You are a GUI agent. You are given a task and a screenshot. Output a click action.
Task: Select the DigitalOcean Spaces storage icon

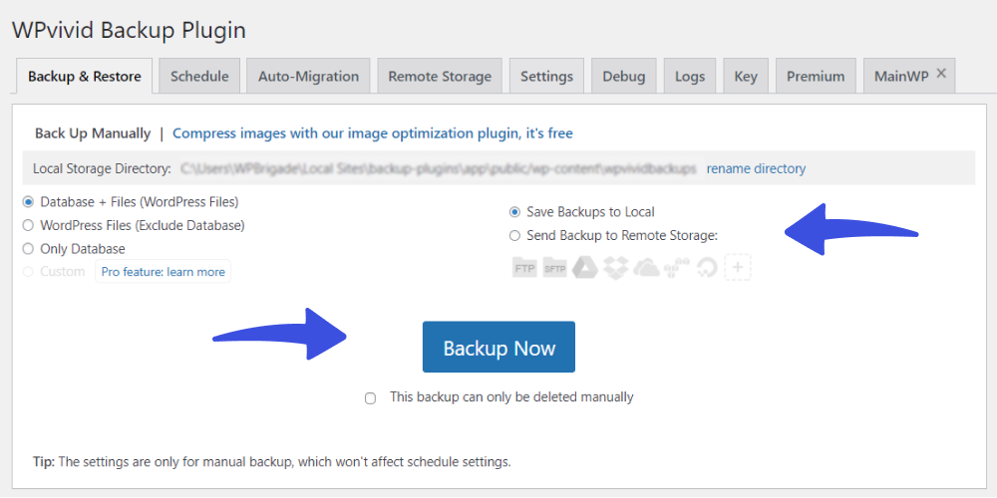707,268
